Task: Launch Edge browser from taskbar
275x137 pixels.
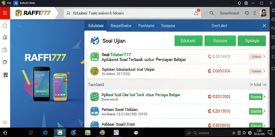Action: (45, 133)
